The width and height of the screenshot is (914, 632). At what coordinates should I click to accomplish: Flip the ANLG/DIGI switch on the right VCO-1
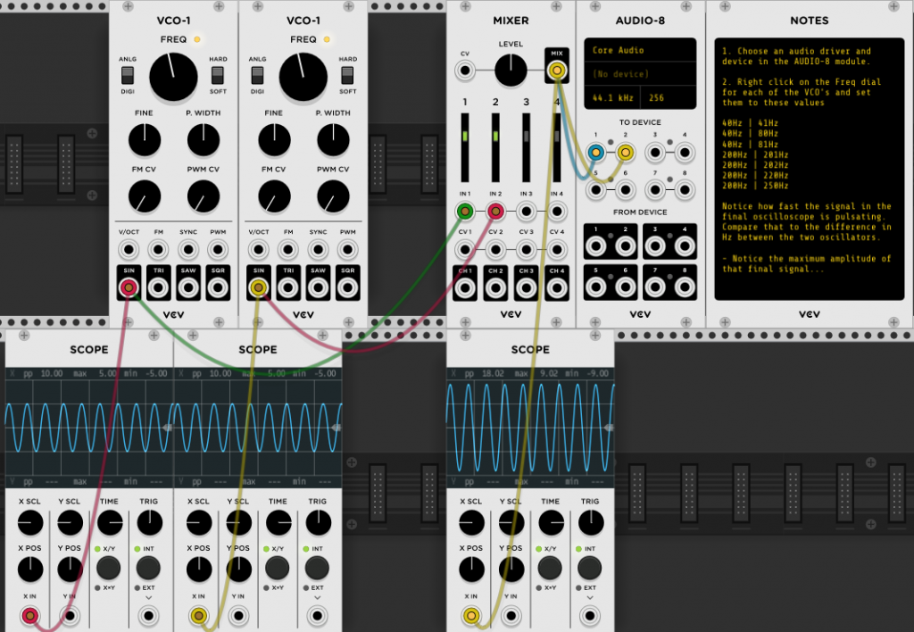pyautogui.click(x=257, y=75)
